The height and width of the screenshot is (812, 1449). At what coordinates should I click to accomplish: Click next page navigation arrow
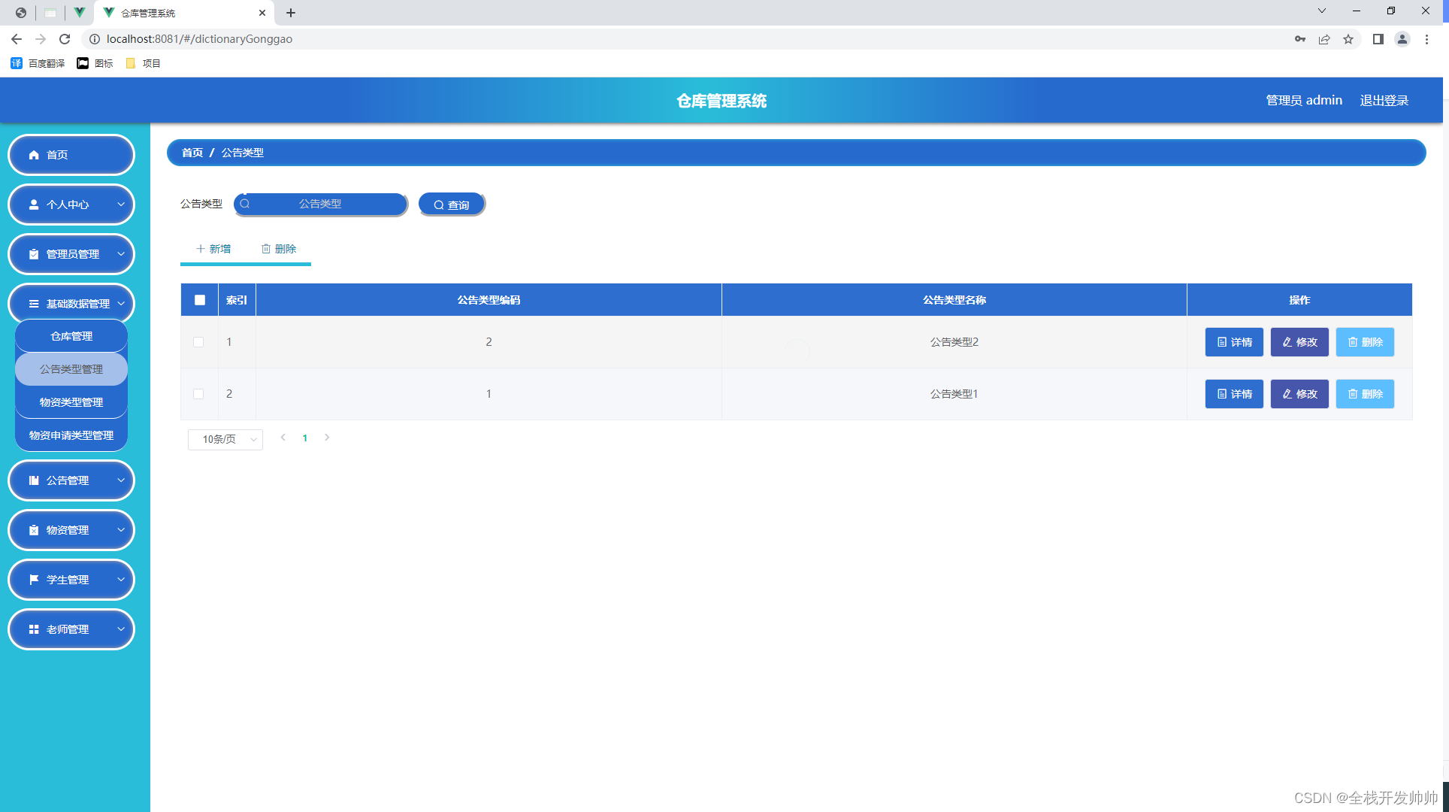pyautogui.click(x=328, y=437)
